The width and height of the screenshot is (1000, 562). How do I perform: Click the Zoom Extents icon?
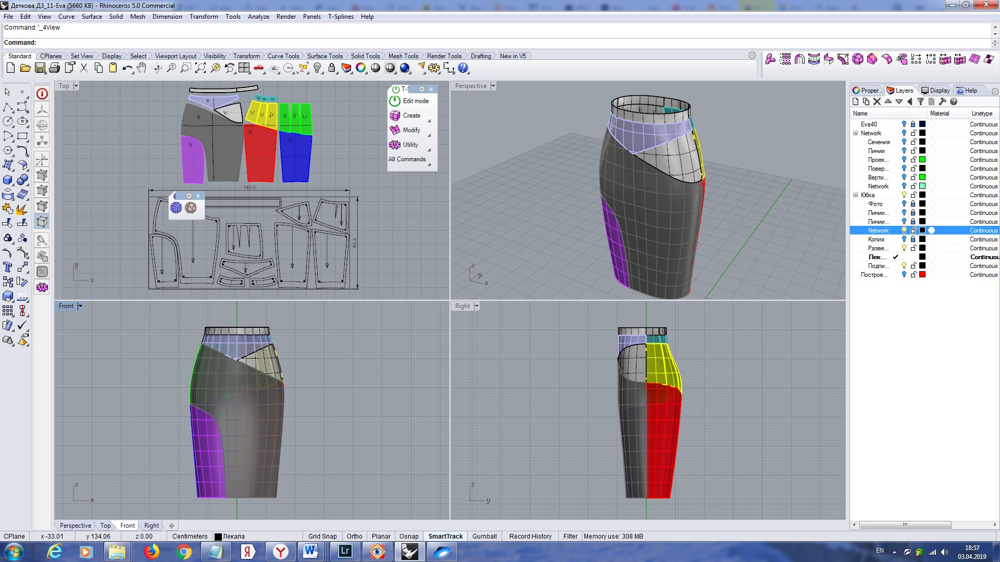click(x=201, y=68)
